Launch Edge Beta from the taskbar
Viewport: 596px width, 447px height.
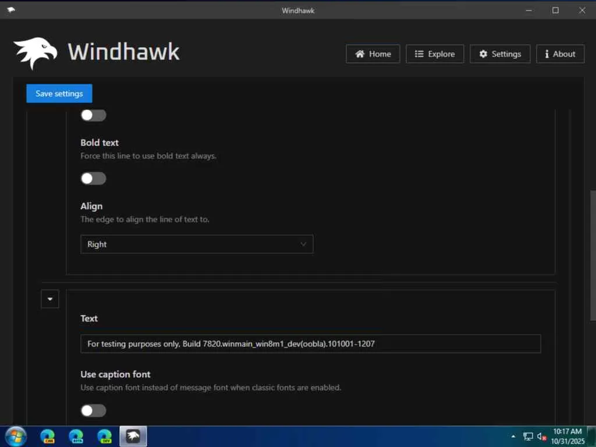click(76, 437)
